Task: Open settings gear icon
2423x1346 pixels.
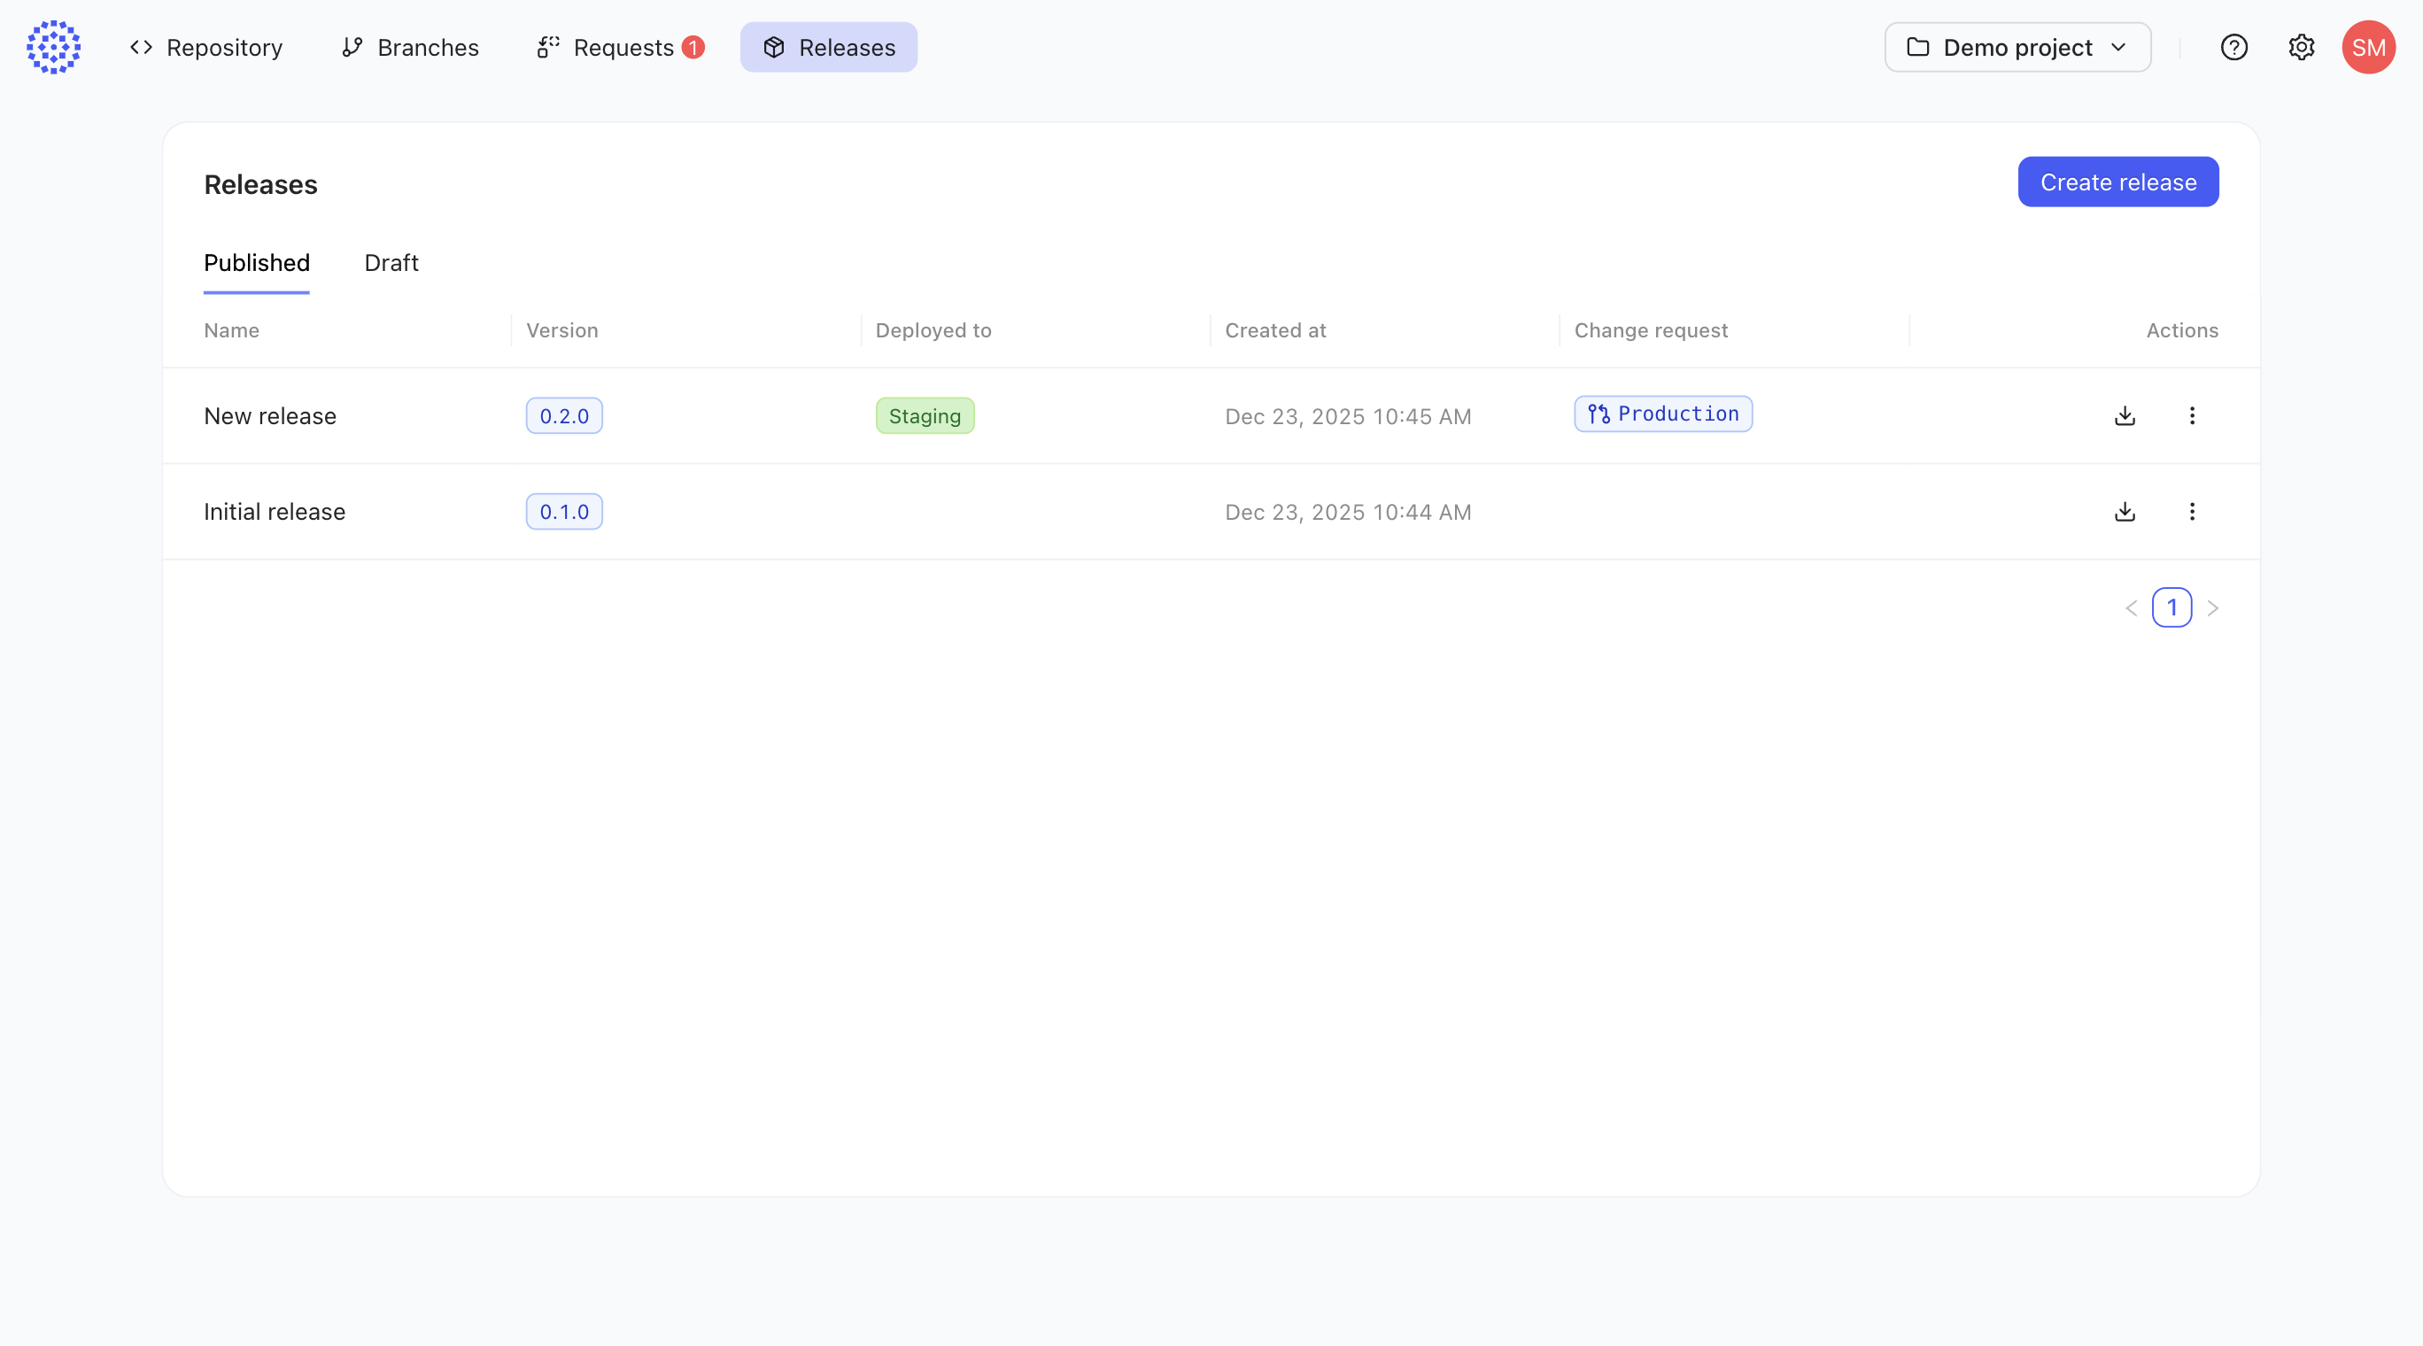Action: (x=2301, y=47)
